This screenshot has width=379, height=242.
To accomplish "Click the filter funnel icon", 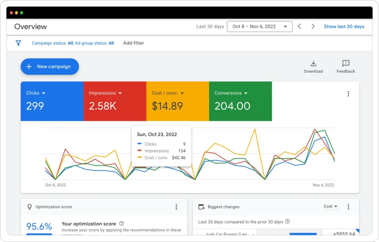I will (18, 43).
